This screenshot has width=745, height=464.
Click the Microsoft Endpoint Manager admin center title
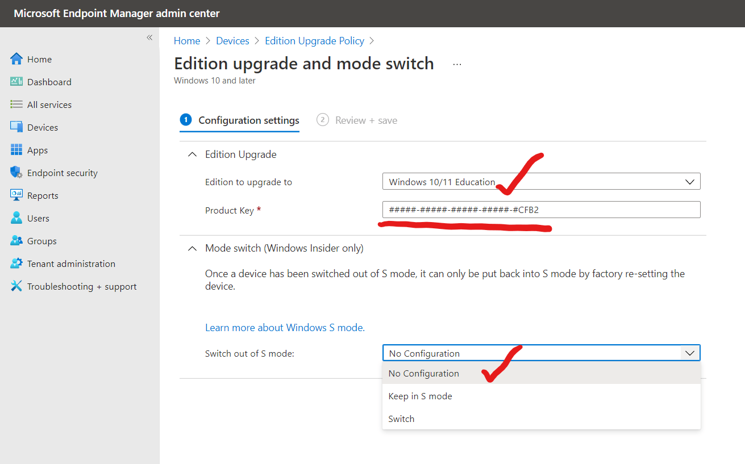116,13
